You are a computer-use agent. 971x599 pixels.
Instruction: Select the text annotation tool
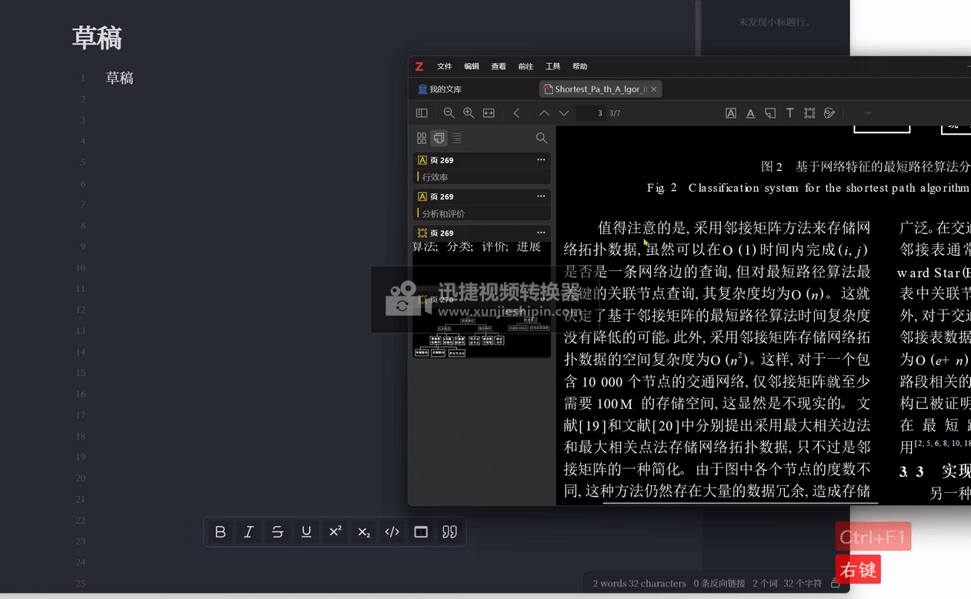pos(789,113)
